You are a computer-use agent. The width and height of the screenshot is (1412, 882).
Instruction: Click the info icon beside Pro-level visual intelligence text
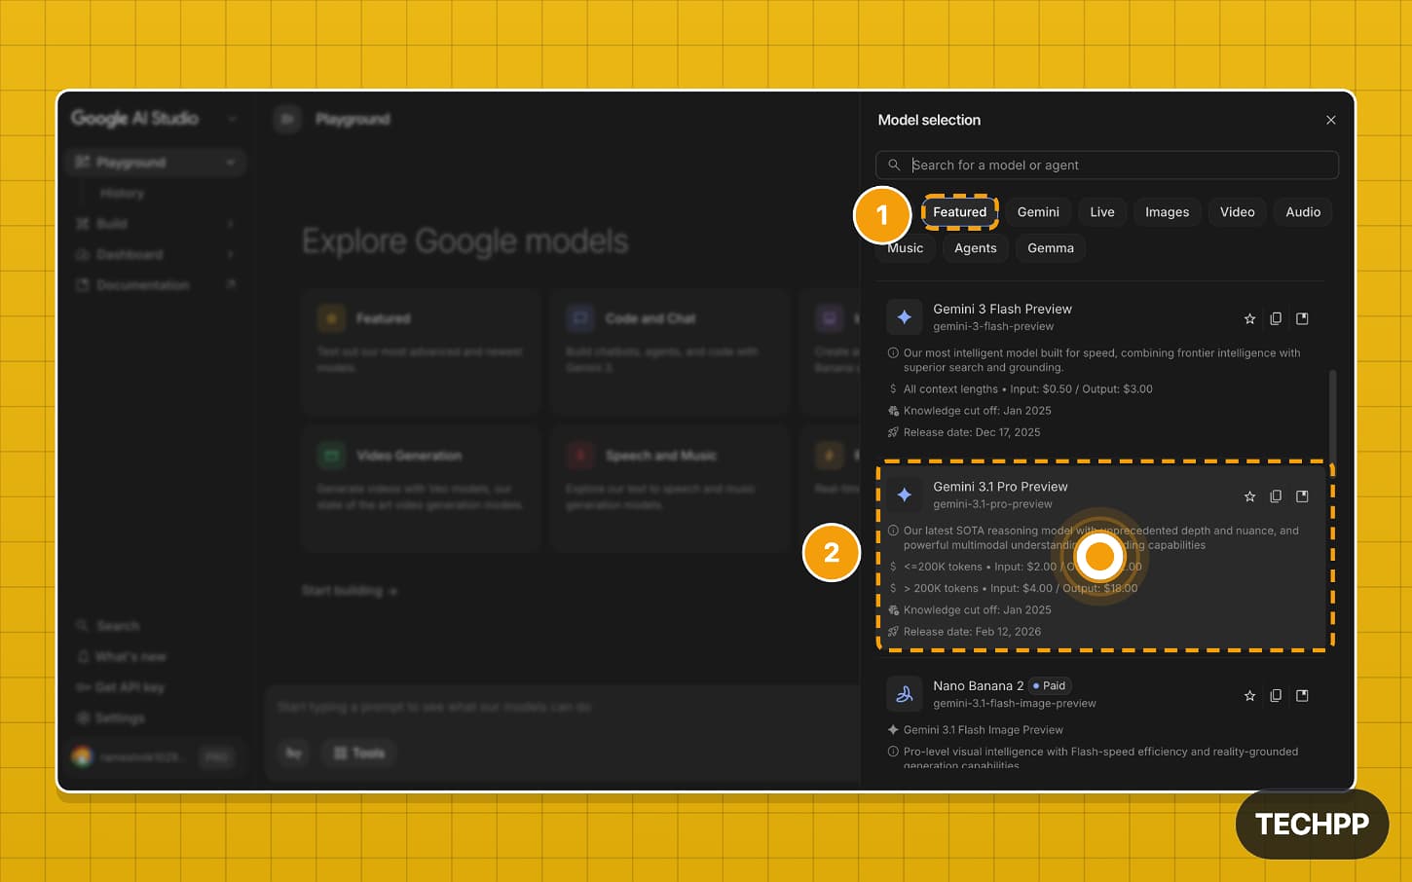click(893, 752)
